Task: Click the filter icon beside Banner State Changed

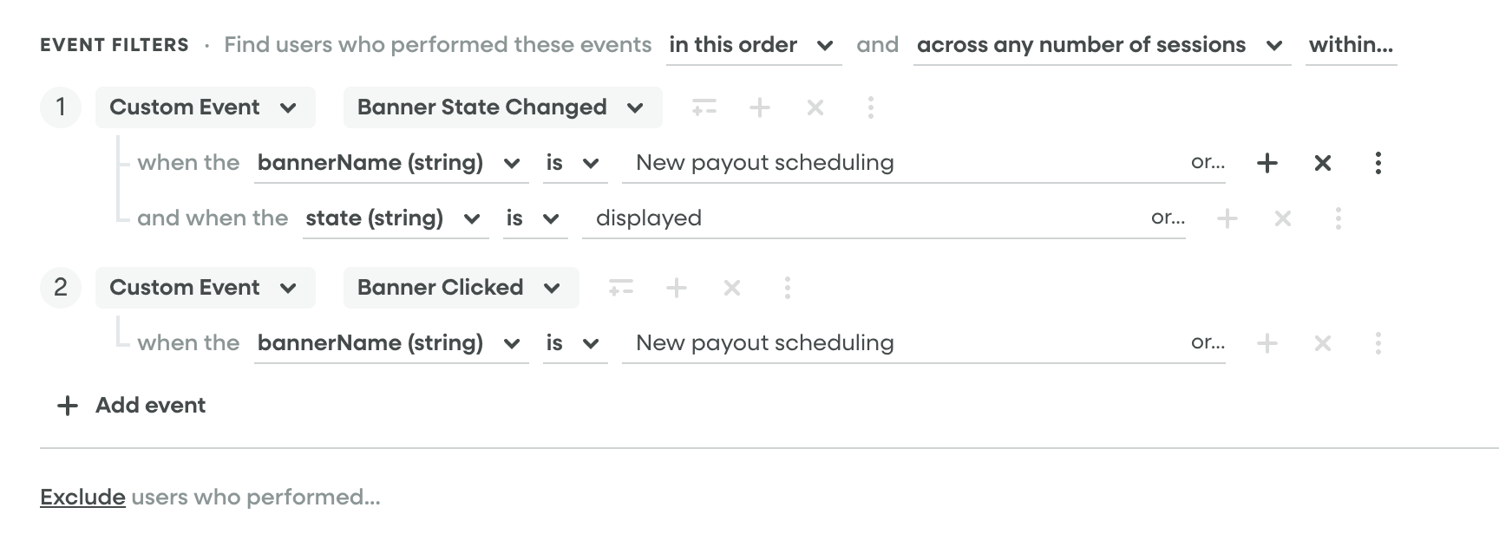Action: pos(704,107)
